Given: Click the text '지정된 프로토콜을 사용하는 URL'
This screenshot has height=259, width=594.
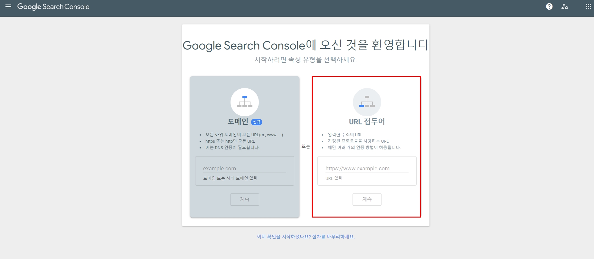Looking at the screenshot, I should [358, 141].
